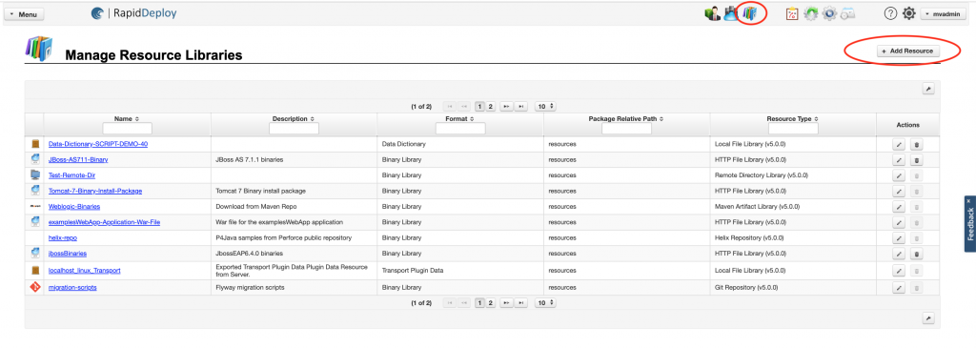Image resolution: width=976 pixels, height=348 pixels.
Task: Click the Description column filter field
Action: [294, 129]
